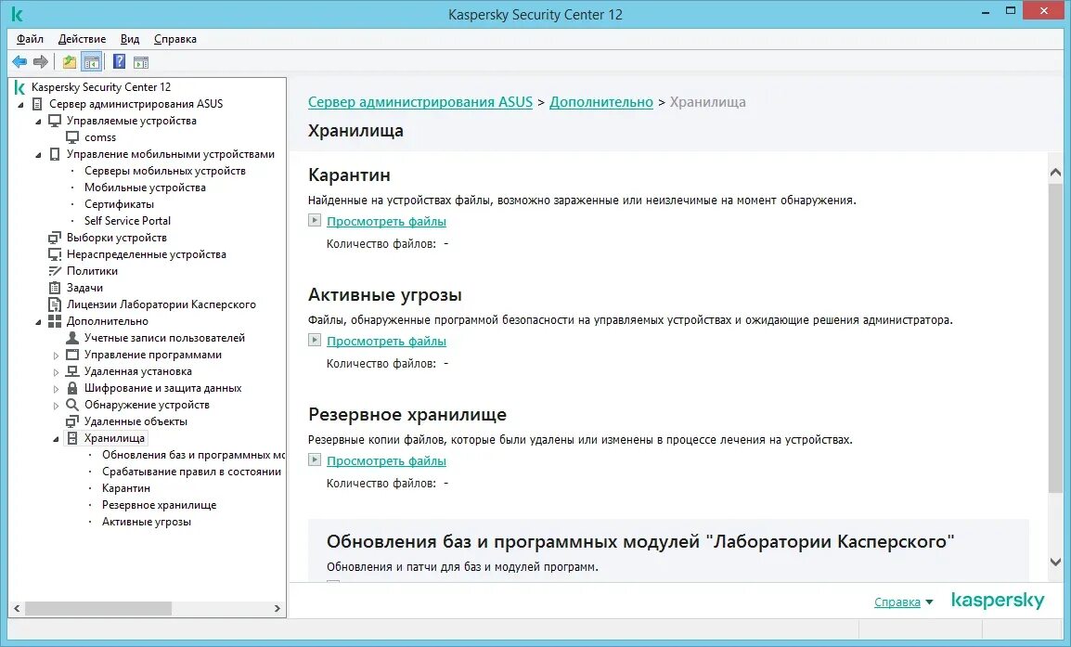Click the arrow button beside Активные угрозы' Просмотреть файлы
1071x647 pixels.
[315, 340]
